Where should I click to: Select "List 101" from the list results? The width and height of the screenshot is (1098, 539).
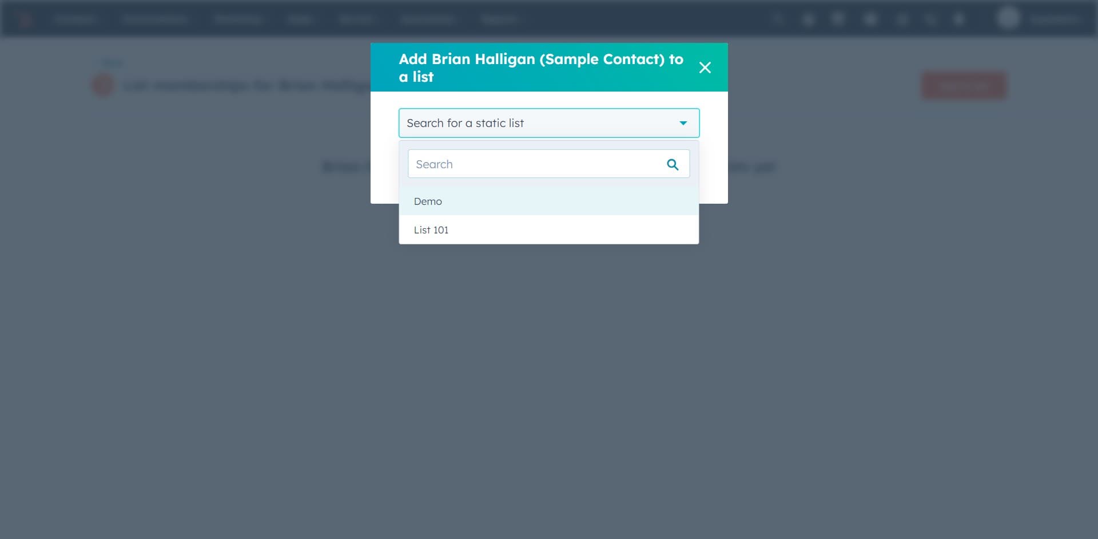[x=431, y=229]
